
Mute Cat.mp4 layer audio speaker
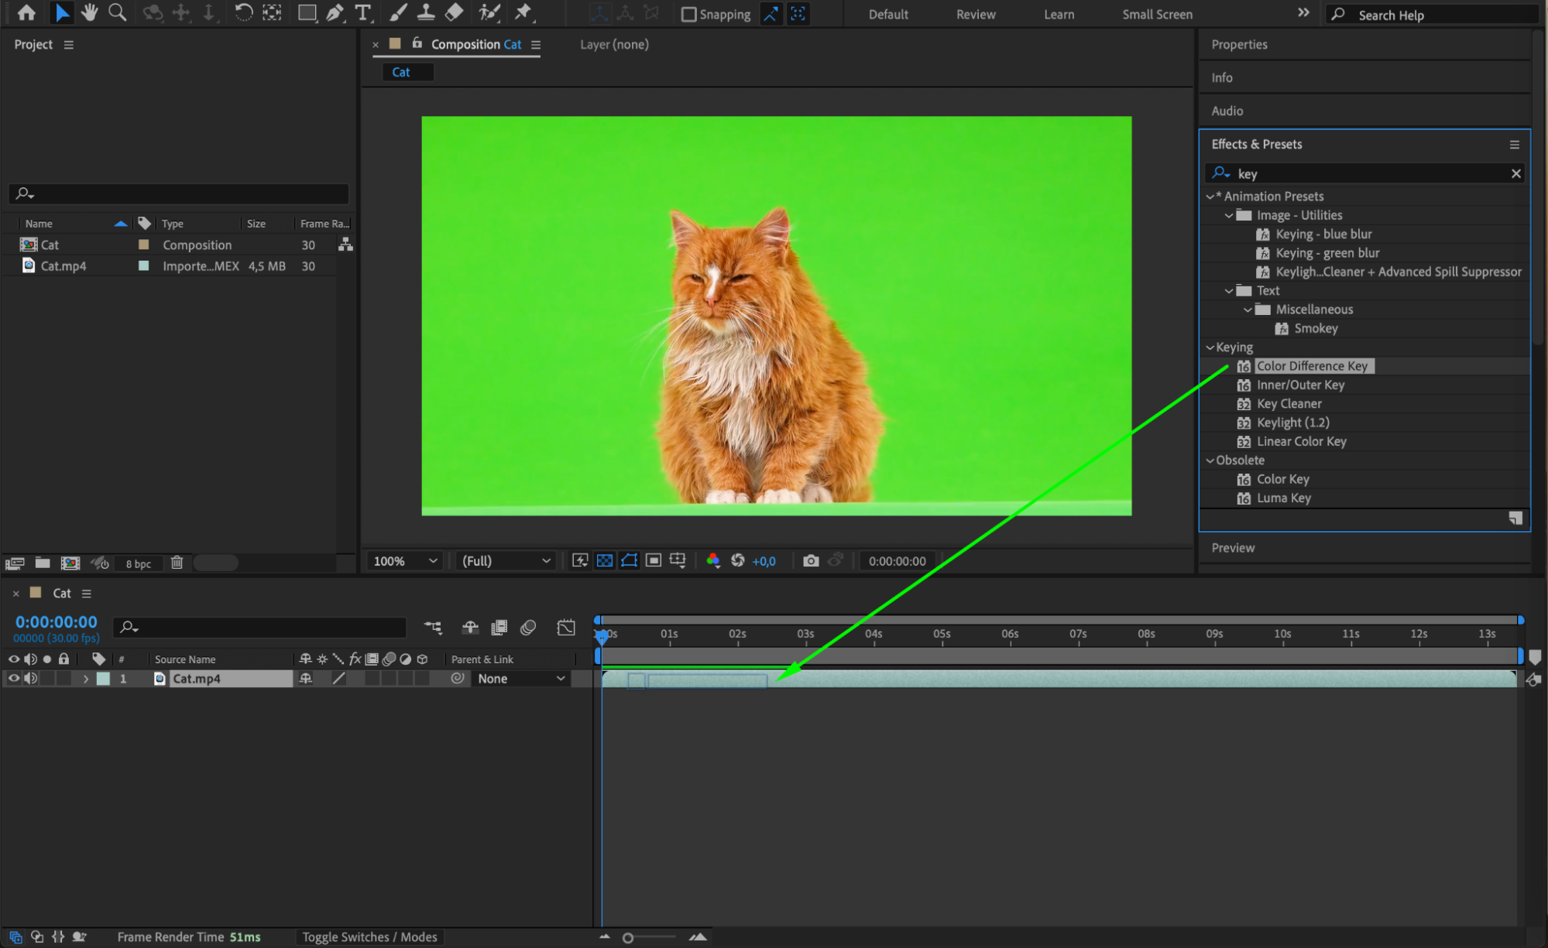(30, 679)
